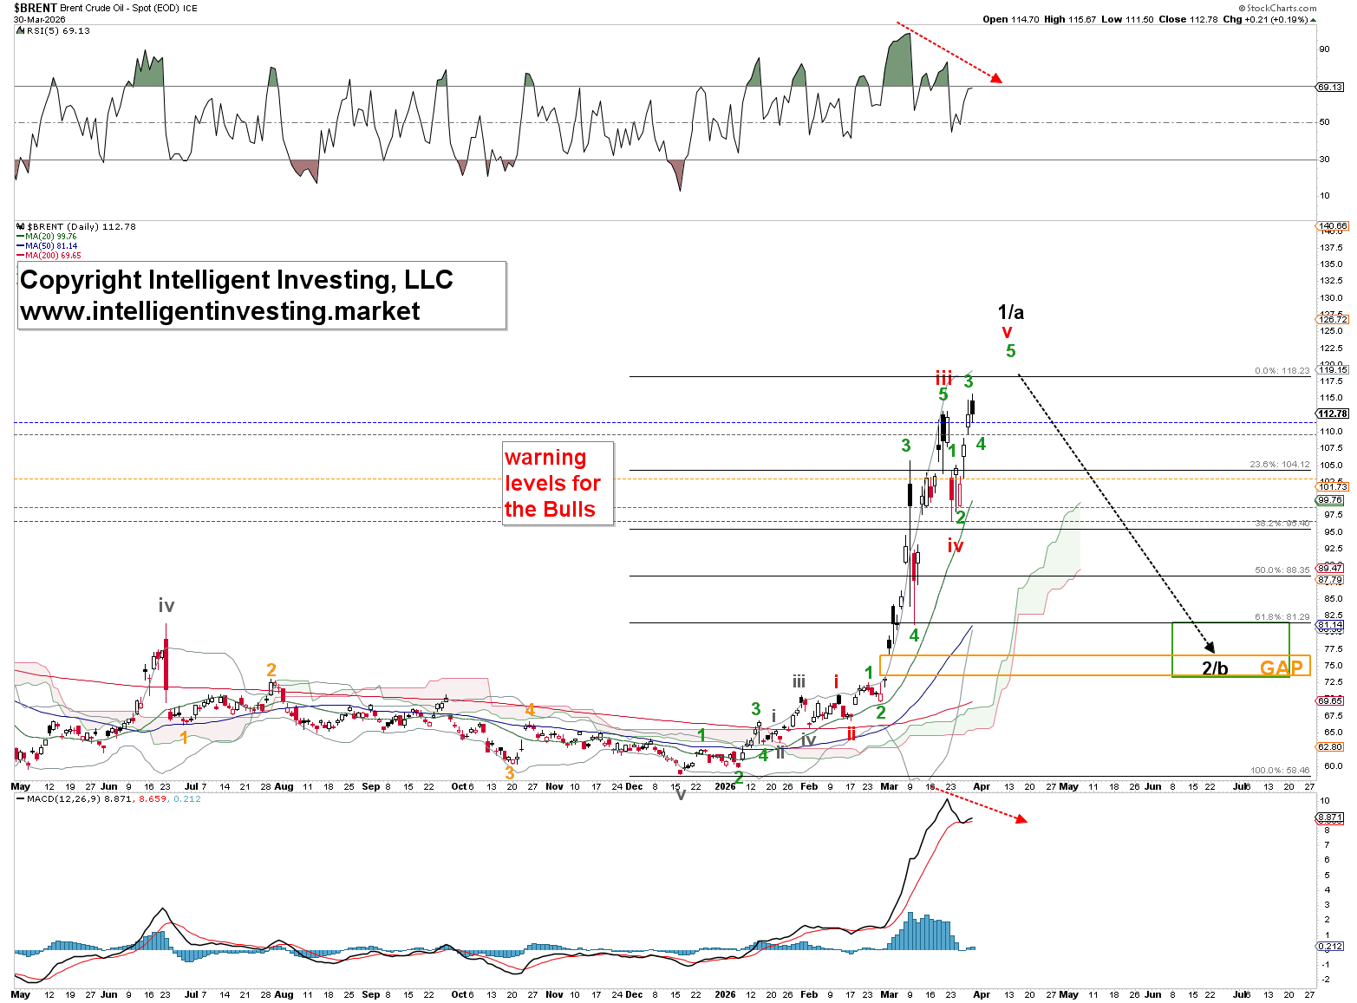
Task: Click the 30-Mar-2026 date label
Action: [x=39, y=19]
